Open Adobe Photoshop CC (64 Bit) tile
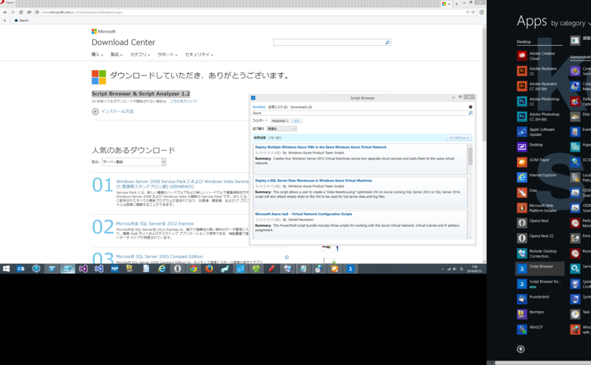Viewport: 591px width, 365px height. click(539, 117)
